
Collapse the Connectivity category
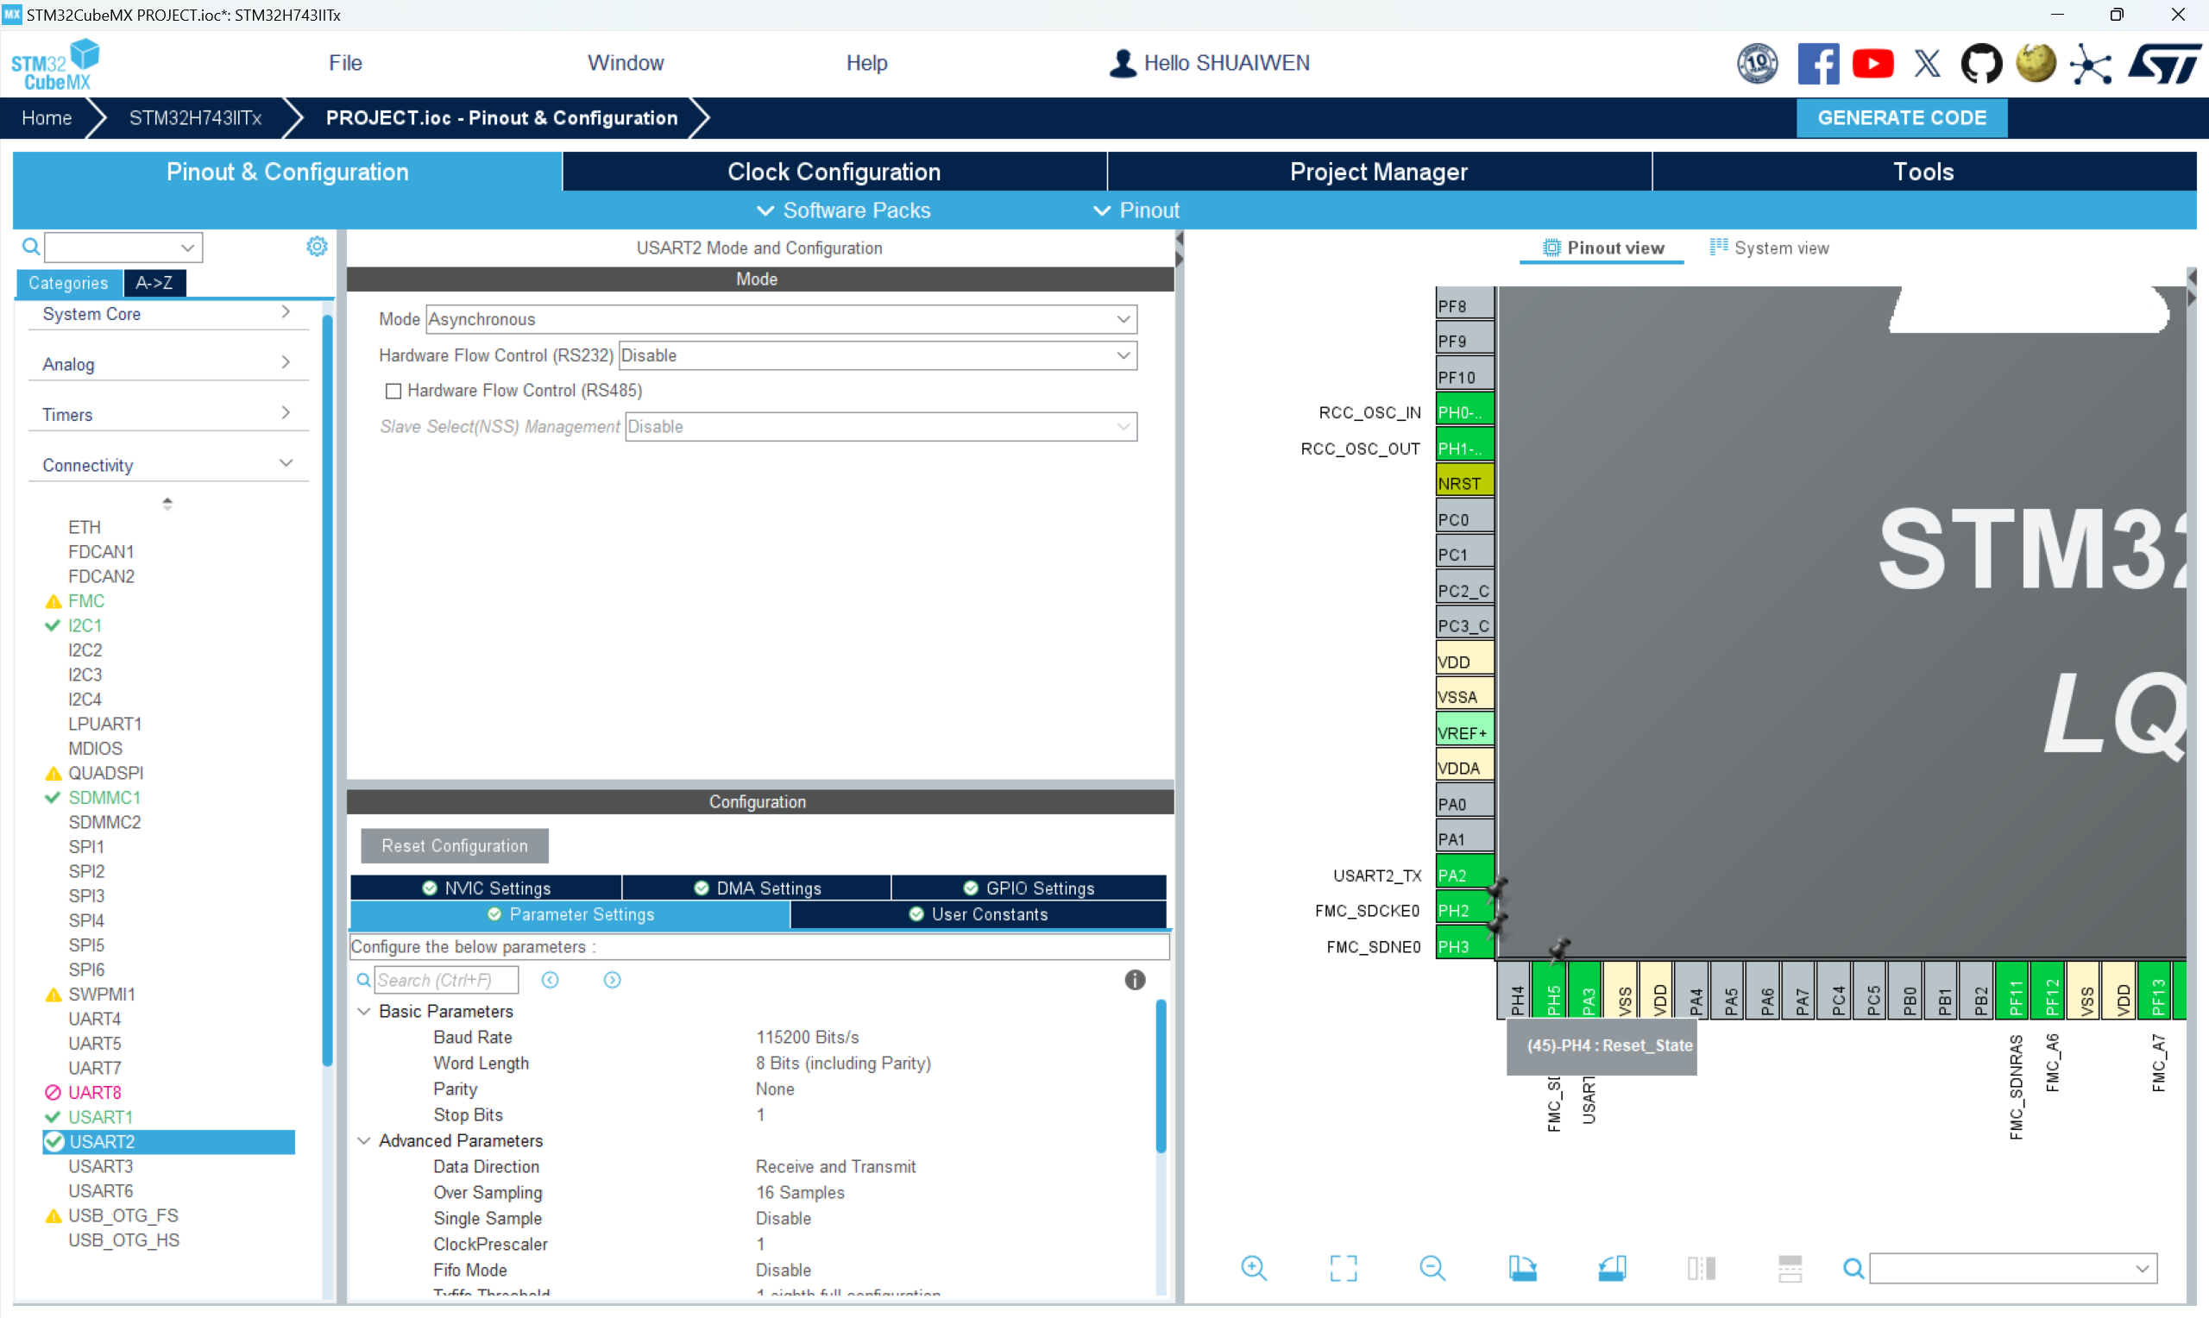pyautogui.click(x=167, y=466)
